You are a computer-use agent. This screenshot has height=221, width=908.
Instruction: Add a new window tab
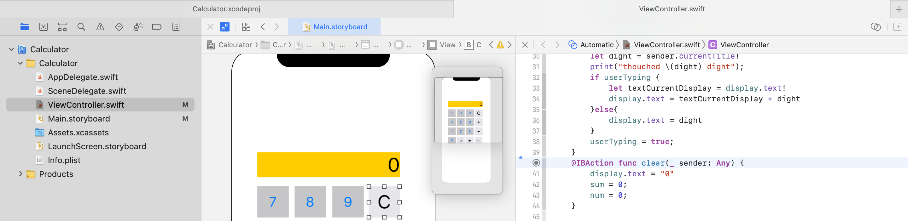[x=899, y=9]
